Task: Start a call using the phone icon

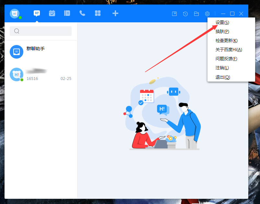Action: point(82,13)
